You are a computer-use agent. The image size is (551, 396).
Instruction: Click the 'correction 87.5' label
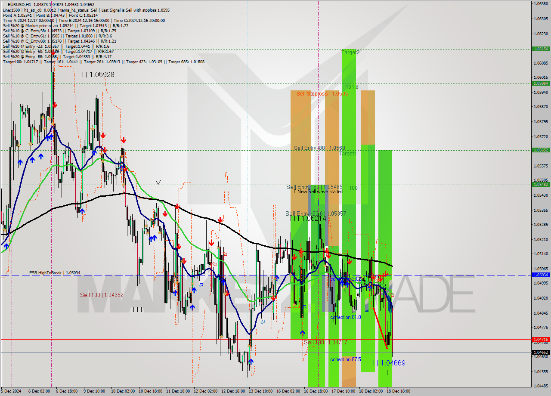pos(346,359)
